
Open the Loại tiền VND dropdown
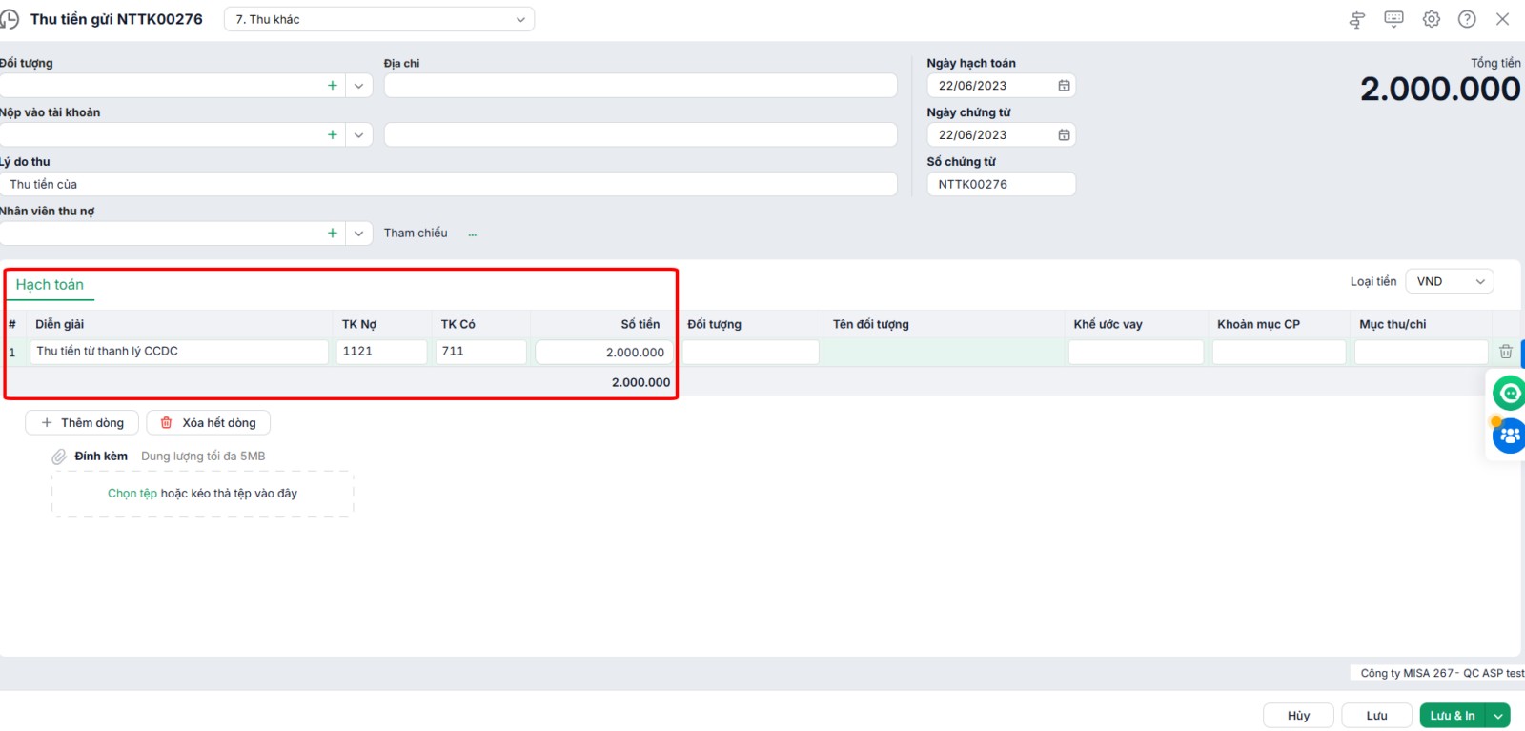click(1450, 281)
